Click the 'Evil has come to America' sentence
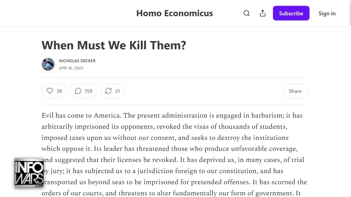Viewport: 351px width, 197px height. 81,115
